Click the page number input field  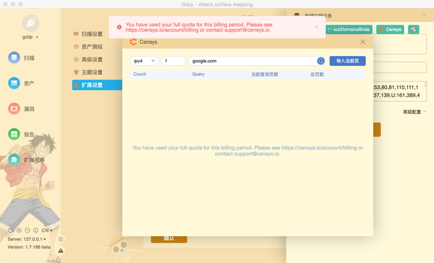click(x=173, y=61)
